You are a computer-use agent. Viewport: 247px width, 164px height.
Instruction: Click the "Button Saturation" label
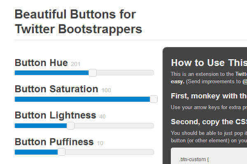(56, 89)
